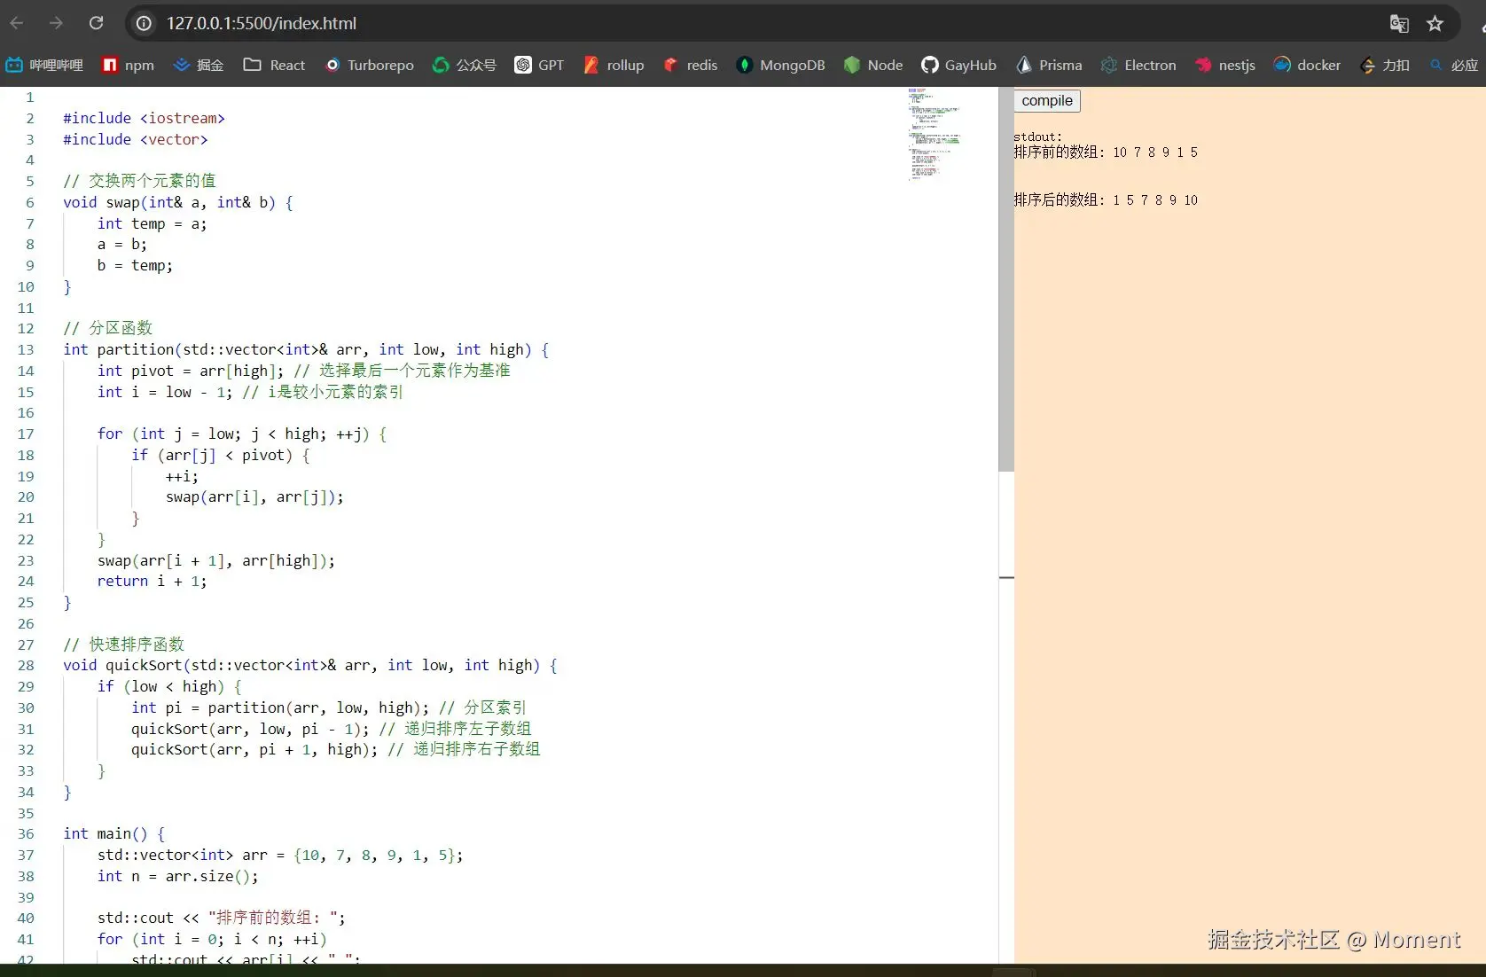View site information for 127.0.0.1
This screenshot has width=1486, height=977.
[144, 23]
